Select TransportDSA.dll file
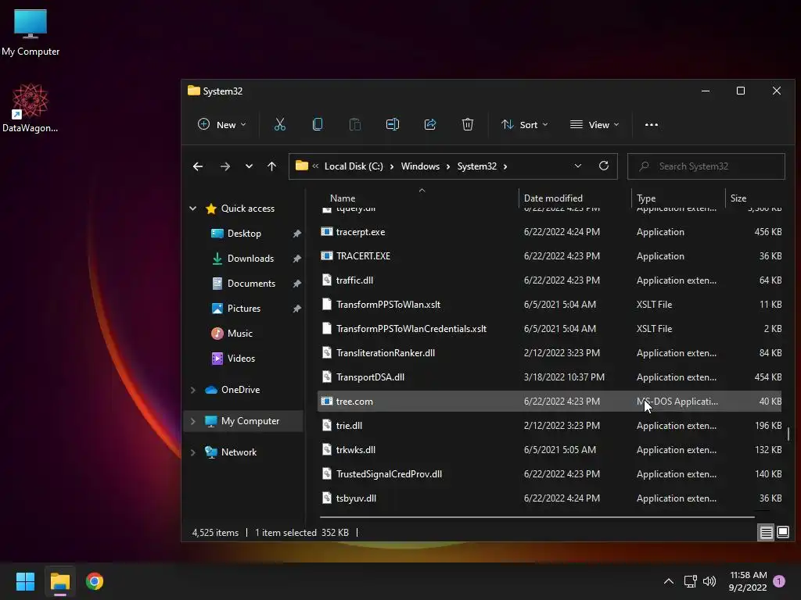 [550, 377]
